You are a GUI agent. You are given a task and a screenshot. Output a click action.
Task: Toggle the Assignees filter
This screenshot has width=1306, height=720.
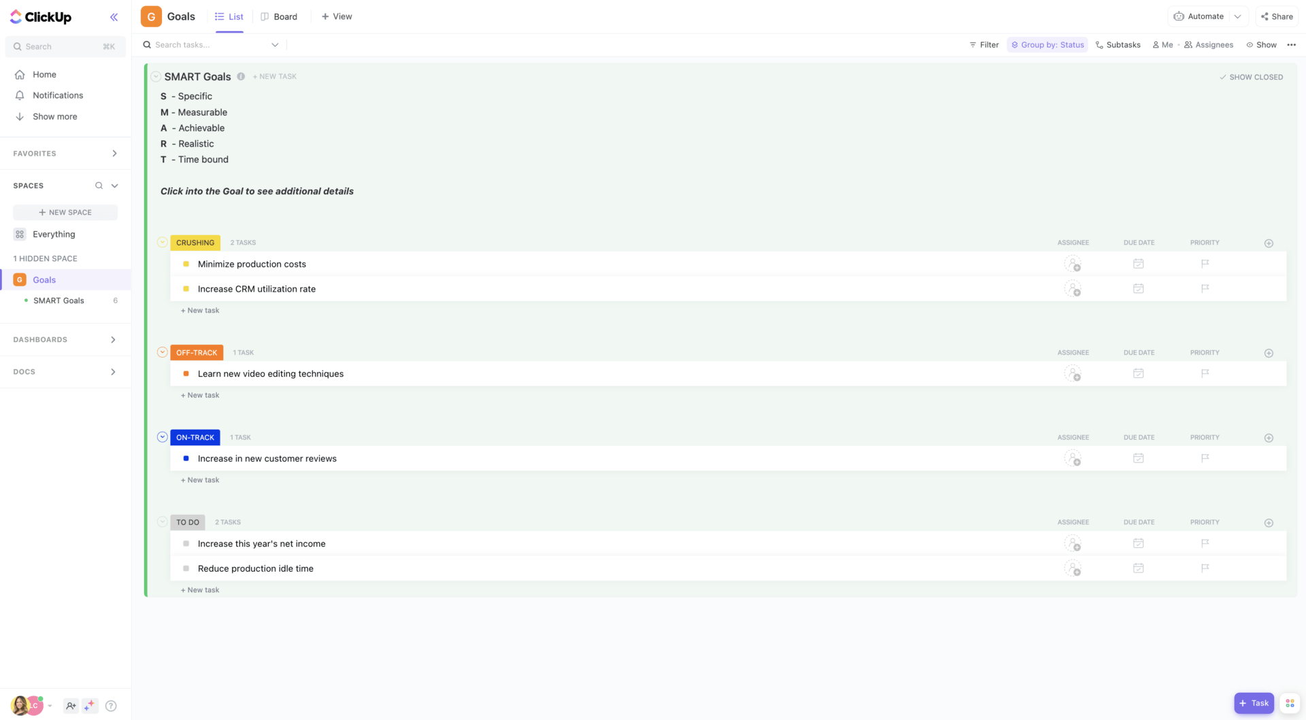coord(1209,45)
